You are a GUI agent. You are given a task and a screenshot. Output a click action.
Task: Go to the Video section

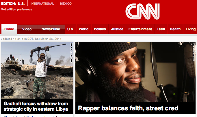[x=27, y=29]
